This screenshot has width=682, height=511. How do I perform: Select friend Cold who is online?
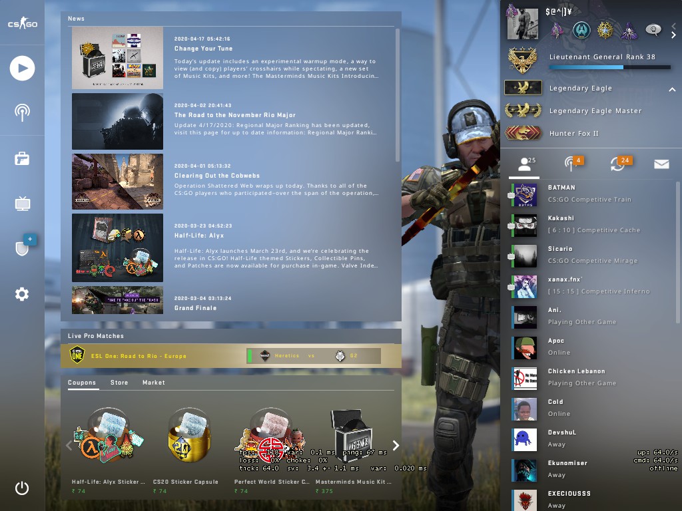[x=592, y=409]
